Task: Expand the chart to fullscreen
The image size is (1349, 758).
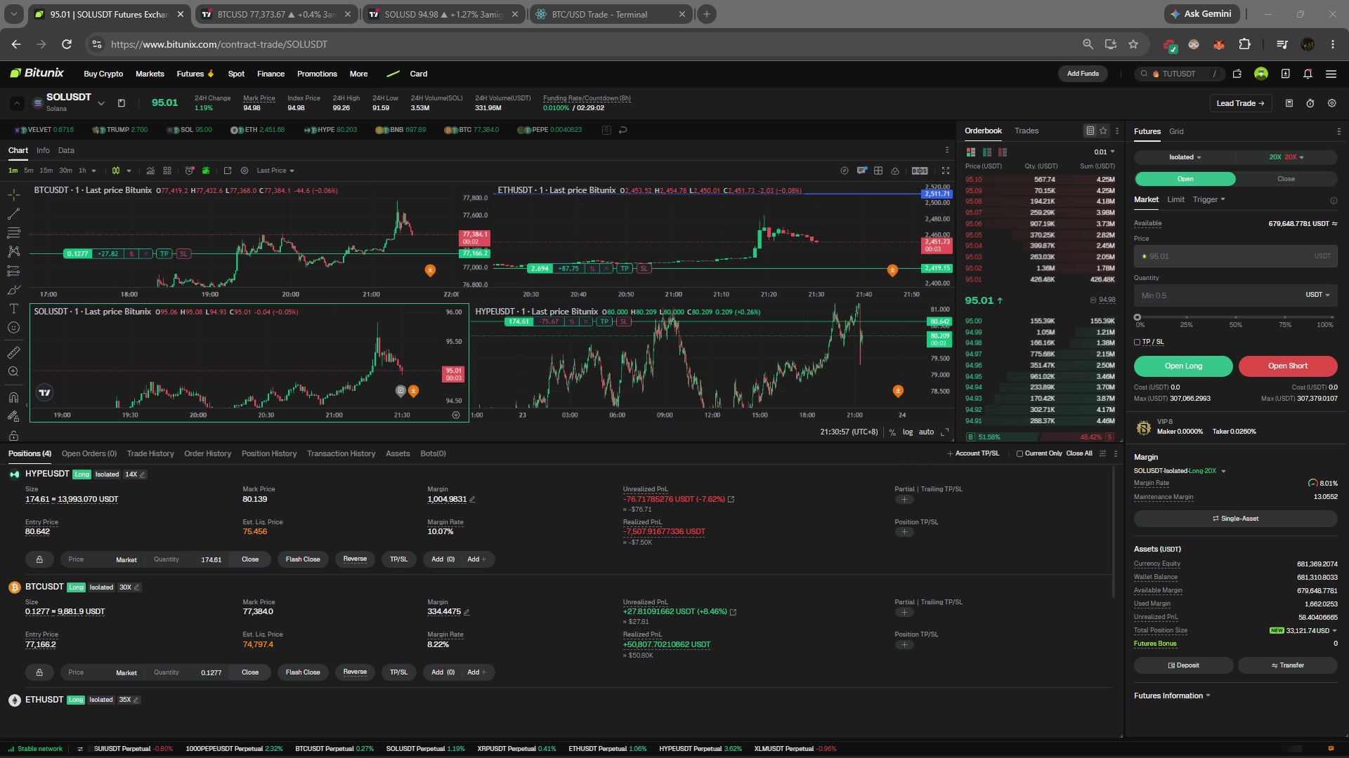Action: click(946, 171)
